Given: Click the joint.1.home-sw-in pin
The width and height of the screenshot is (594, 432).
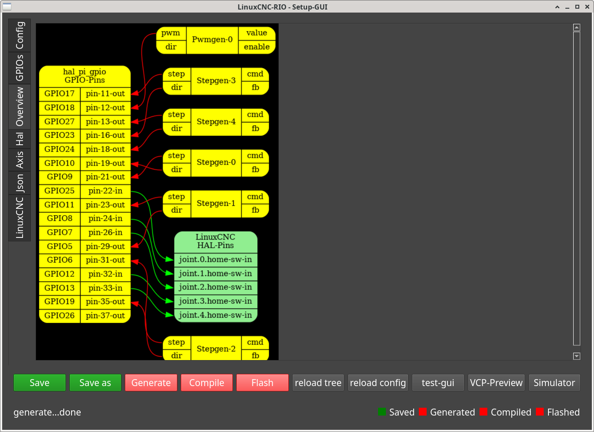Looking at the screenshot, I should pos(215,274).
